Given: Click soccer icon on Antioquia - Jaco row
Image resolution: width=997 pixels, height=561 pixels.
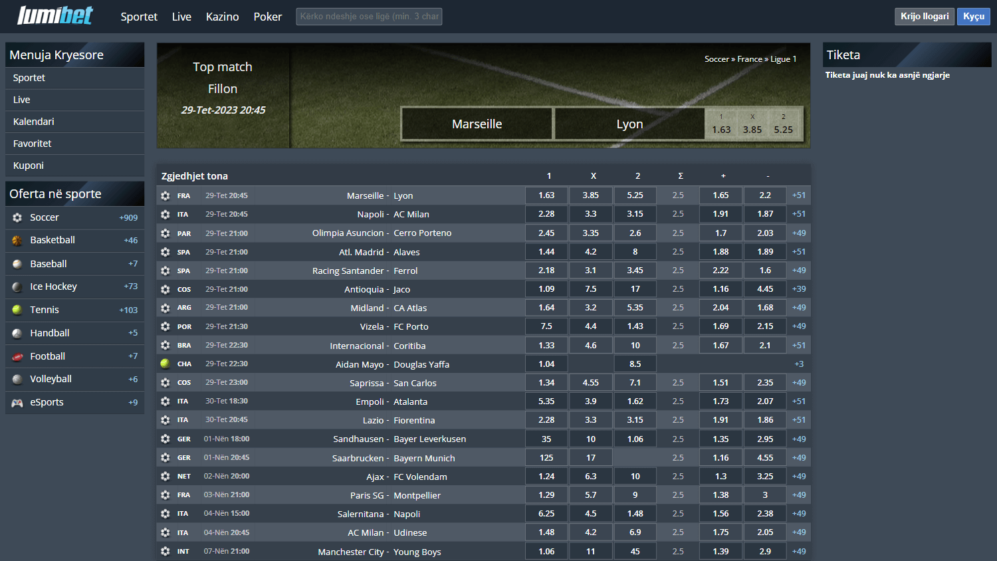Looking at the screenshot, I should 165,289.
